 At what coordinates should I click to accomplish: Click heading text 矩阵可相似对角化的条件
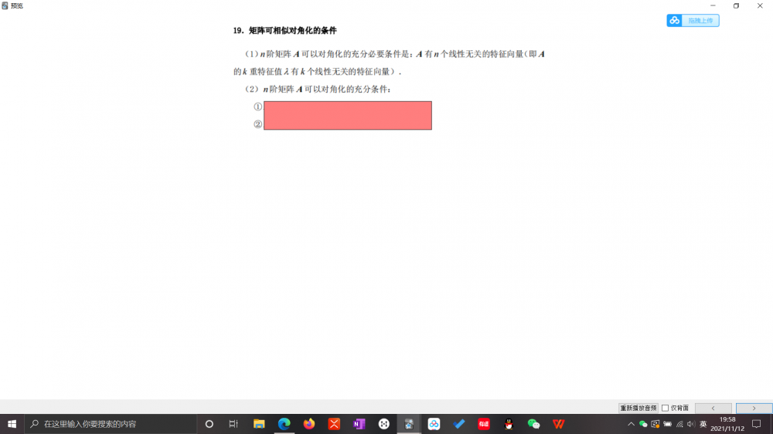point(293,31)
